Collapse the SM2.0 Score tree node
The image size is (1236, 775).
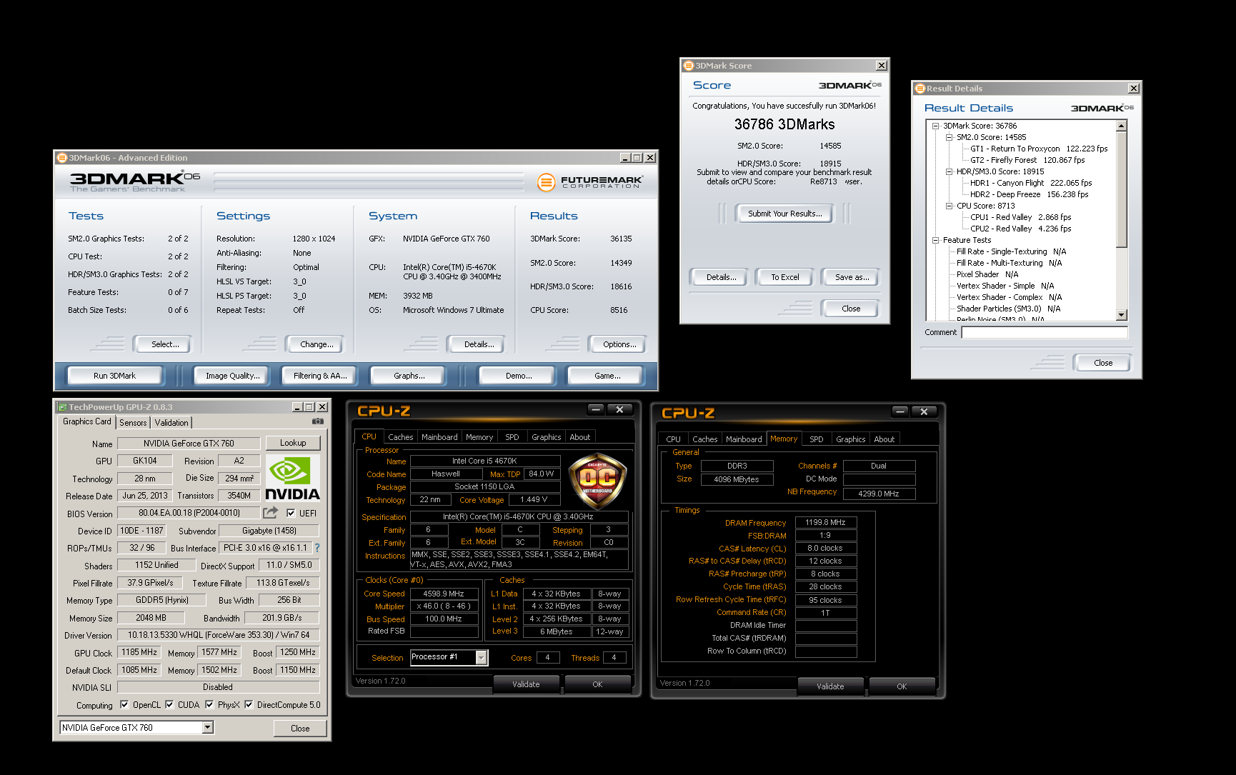click(x=949, y=137)
